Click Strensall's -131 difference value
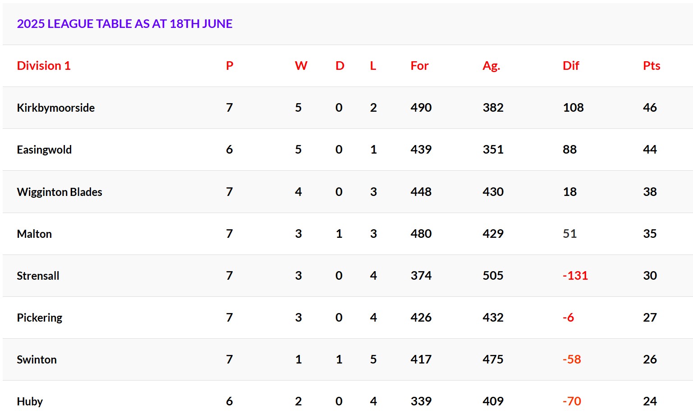Screen dimensions: 693x418 pyautogui.click(x=575, y=276)
